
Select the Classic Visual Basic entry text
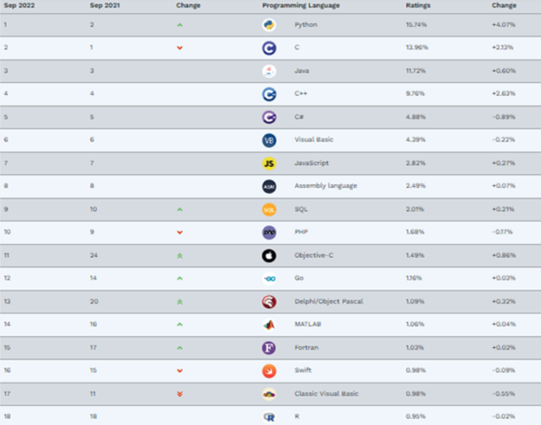click(x=326, y=393)
